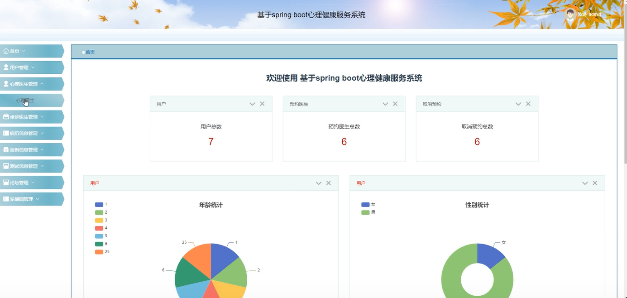The width and height of the screenshot is (627, 298).
Task: Click the 年龄统计 chart title
Action: point(211,205)
